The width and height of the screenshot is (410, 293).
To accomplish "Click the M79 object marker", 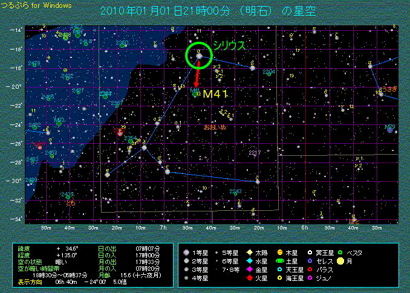I will (x=390, y=129).
